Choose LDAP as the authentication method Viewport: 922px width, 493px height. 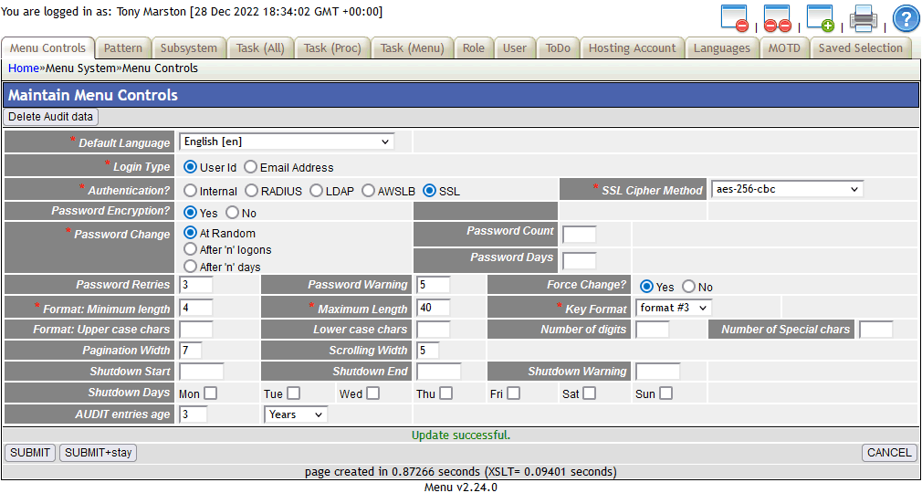click(317, 191)
